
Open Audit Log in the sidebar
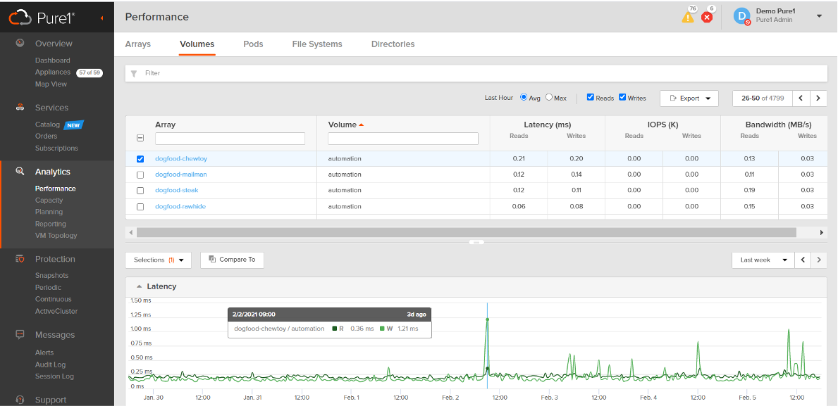pyautogui.click(x=50, y=364)
